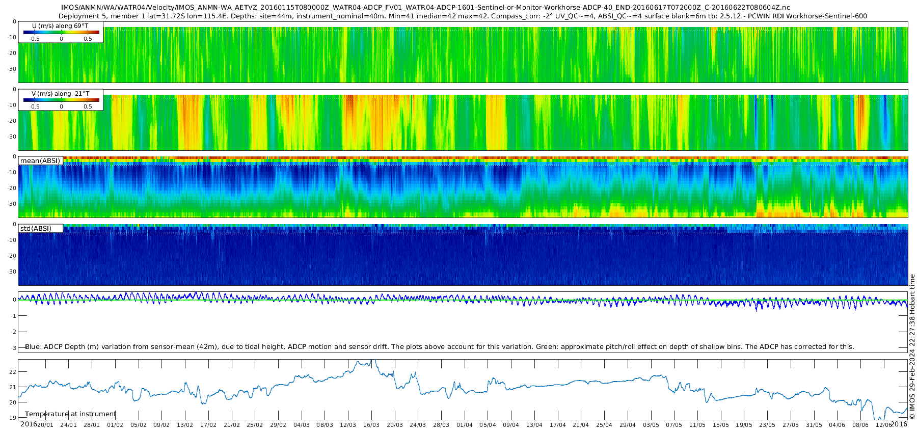Click the temperature peak near 16/03
Screen dimensions: 917x433
coord(372,361)
